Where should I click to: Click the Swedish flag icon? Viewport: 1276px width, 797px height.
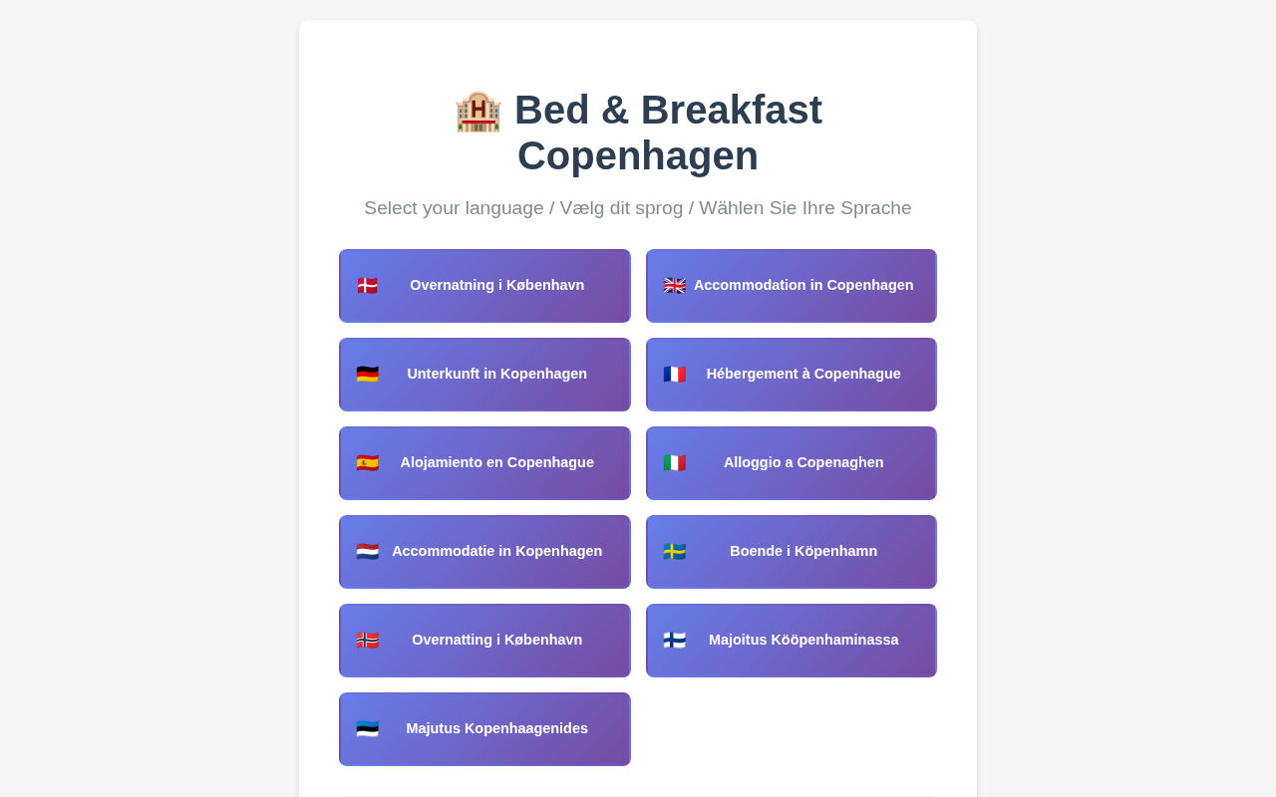tap(675, 552)
